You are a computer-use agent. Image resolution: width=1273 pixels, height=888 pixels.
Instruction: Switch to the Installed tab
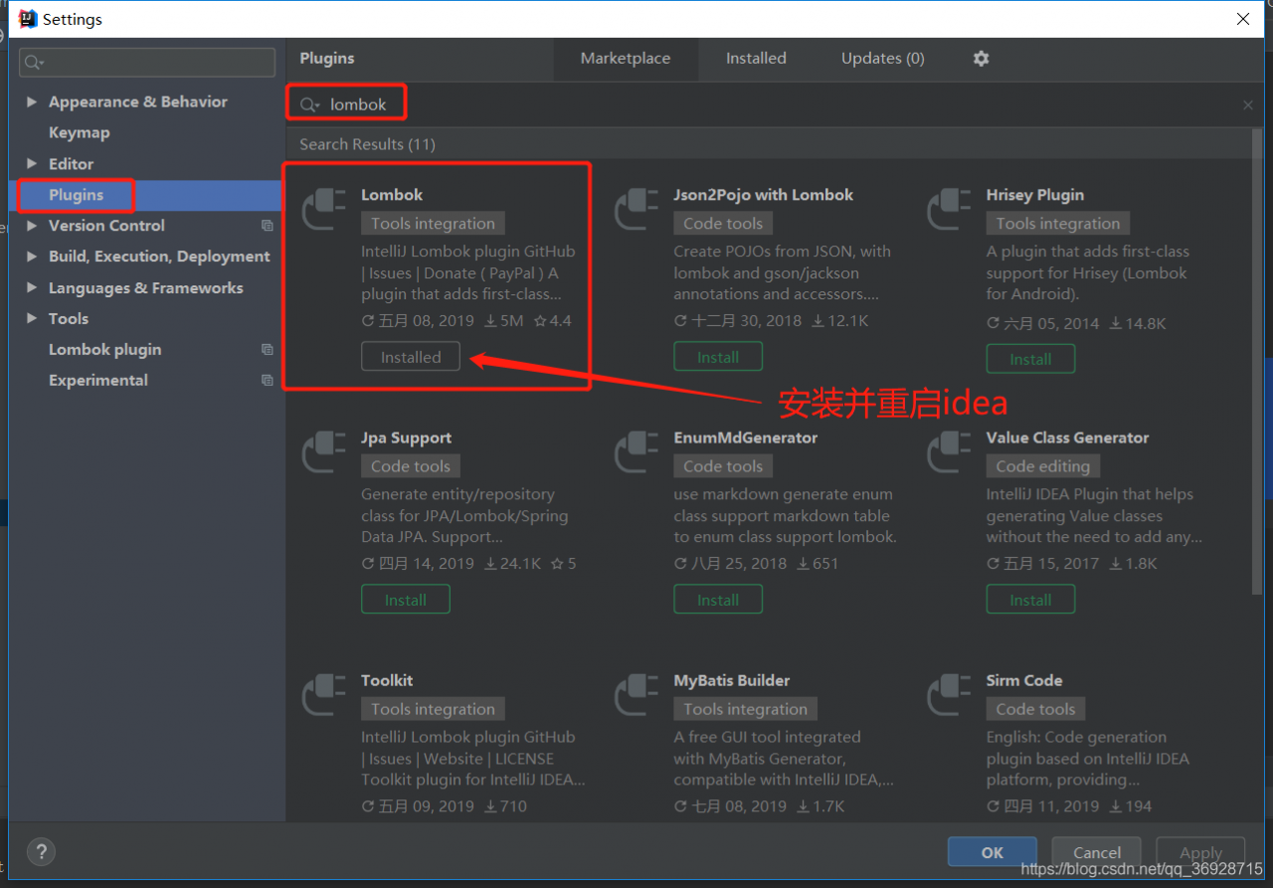point(756,59)
